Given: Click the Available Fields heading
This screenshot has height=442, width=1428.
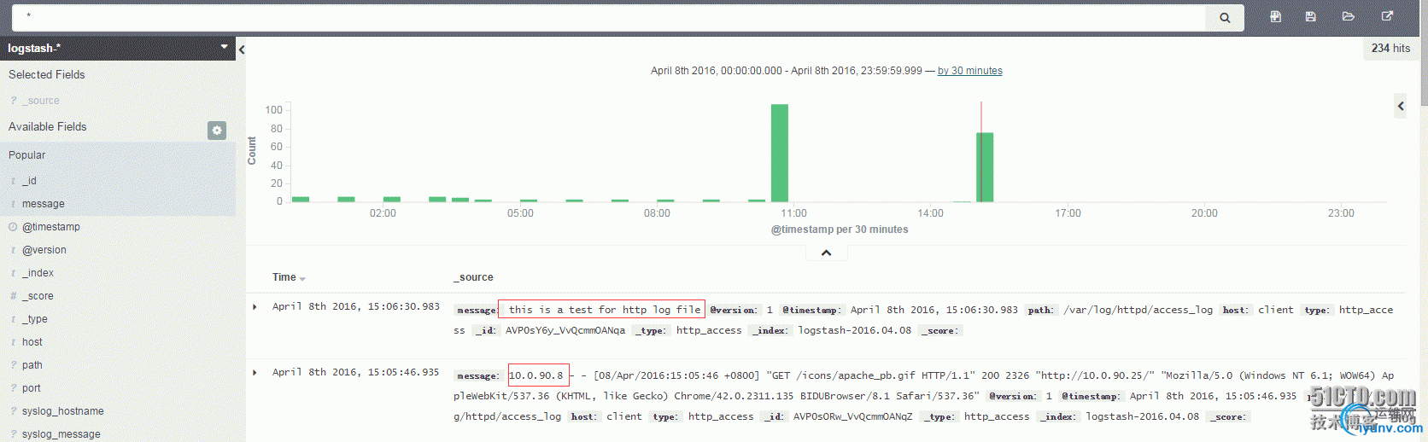Looking at the screenshot, I should [48, 127].
